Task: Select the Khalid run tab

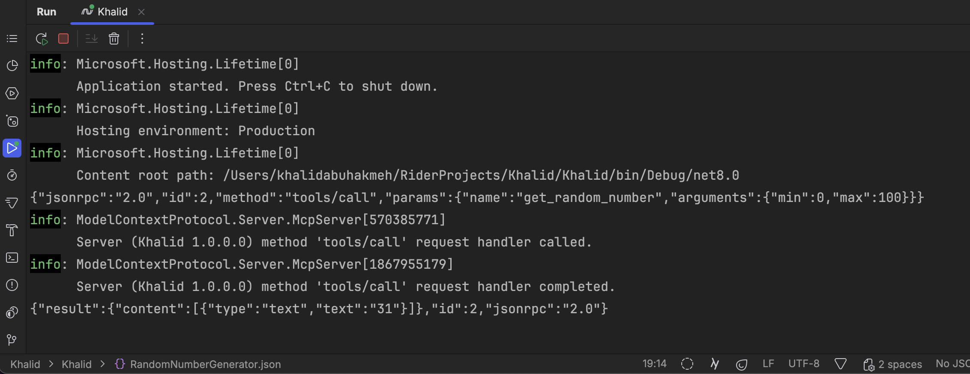Action: (x=105, y=12)
